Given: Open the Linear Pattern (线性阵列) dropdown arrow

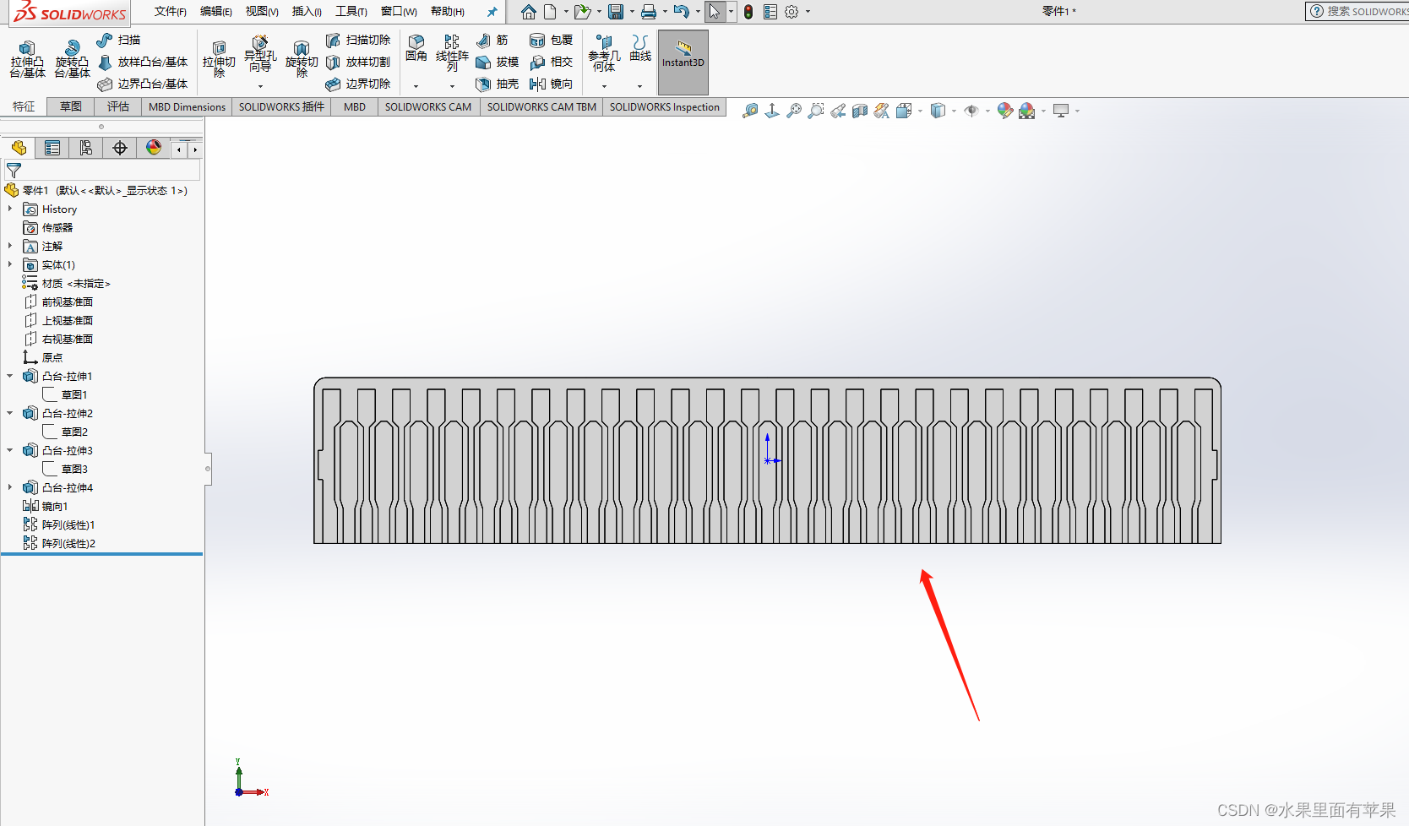Looking at the screenshot, I should [x=452, y=86].
